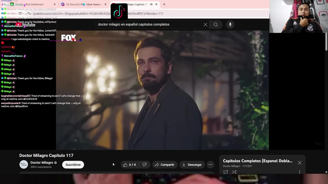Close the playlist panel
Image resolution: width=328 pixels, height=184 pixels.
coord(300,163)
